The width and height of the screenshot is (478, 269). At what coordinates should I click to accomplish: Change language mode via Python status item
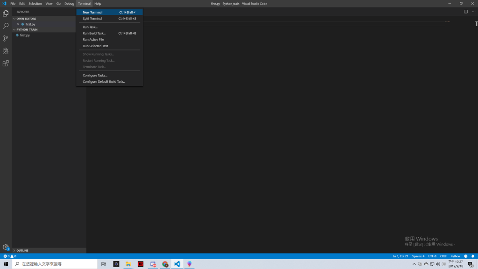(x=455, y=256)
